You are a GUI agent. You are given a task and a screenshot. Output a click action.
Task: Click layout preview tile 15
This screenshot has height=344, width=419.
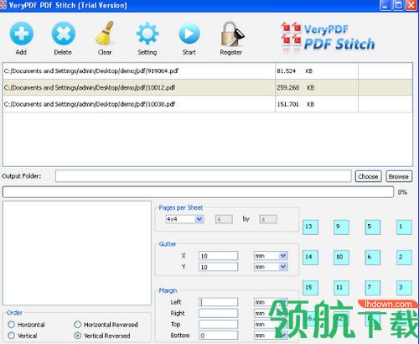310,288
